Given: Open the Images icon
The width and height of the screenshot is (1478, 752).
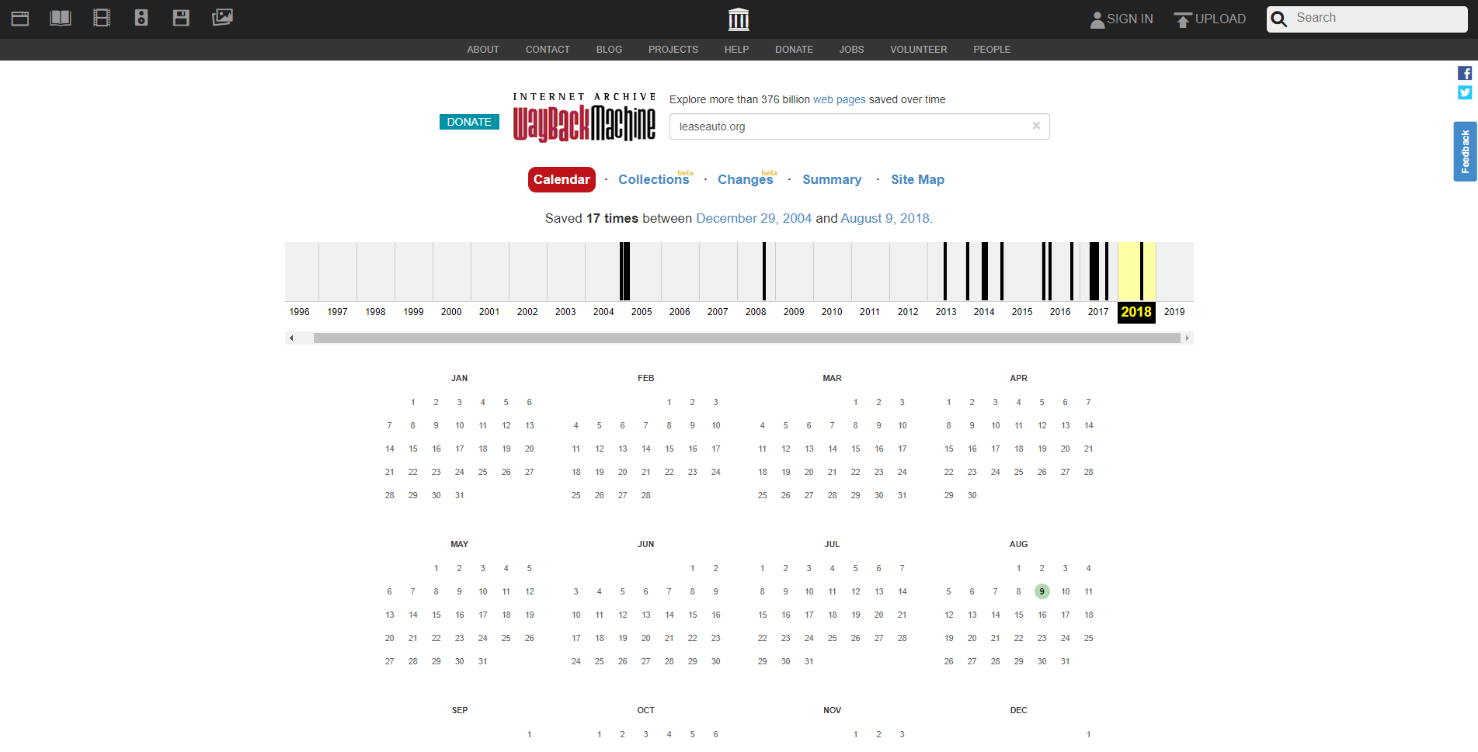Looking at the screenshot, I should pyautogui.click(x=222, y=17).
